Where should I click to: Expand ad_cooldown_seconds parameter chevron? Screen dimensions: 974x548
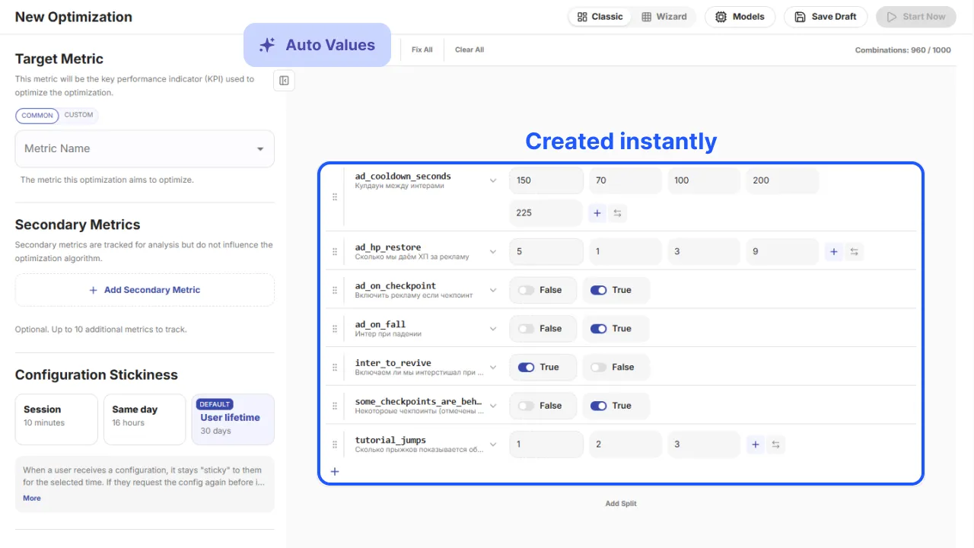[493, 180]
